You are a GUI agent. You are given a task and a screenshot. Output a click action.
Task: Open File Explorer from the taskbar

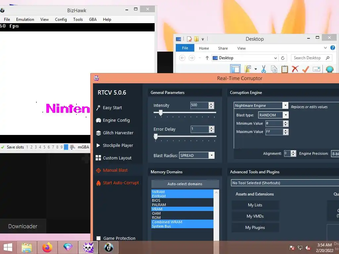click(27, 247)
